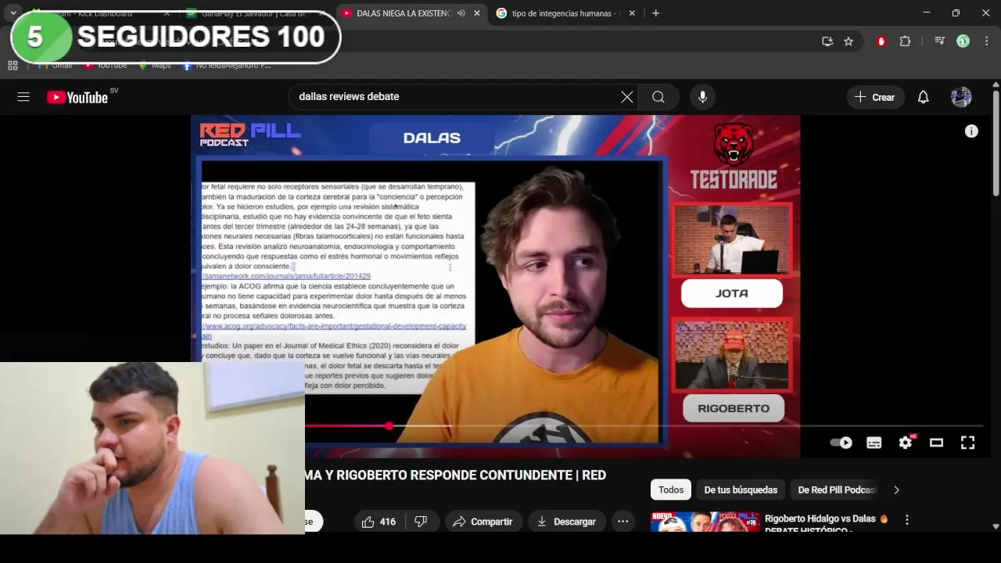This screenshot has height=563, width=1001.
Task: Mute the DALAS NIEGA tab audio icon
Action: (461, 13)
